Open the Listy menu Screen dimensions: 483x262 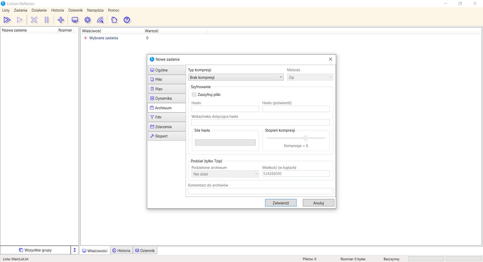pos(6,10)
